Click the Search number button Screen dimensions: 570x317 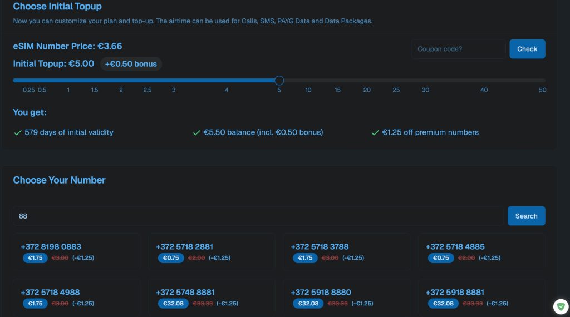(526, 216)
